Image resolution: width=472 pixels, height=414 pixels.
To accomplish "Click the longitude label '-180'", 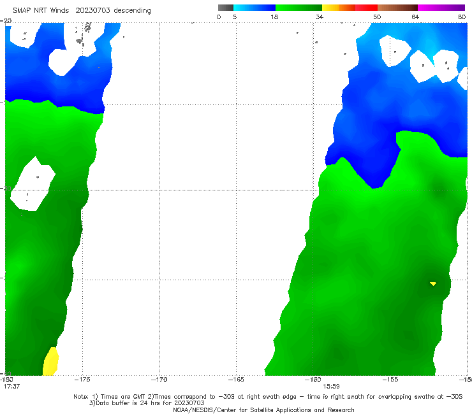I will point(6,380).
